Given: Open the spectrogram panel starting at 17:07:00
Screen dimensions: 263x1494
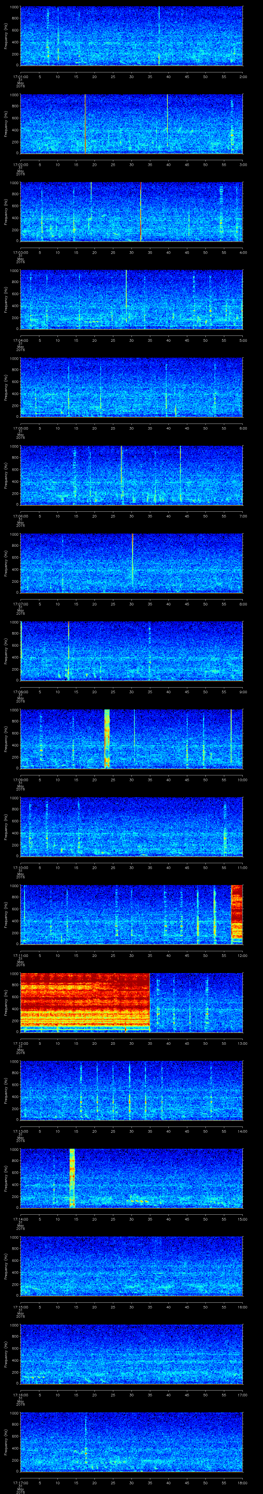Looking at the screenshot, I should click(131, 563).
